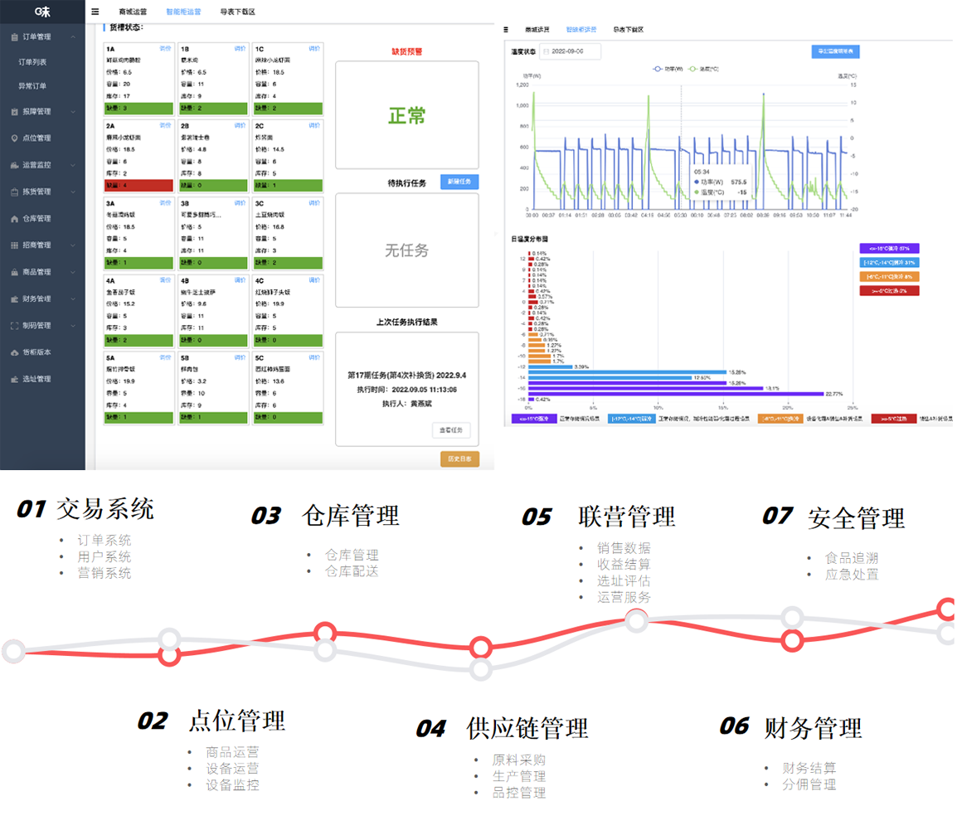Expand the 运营监控 menu chevron

[73, 165]
